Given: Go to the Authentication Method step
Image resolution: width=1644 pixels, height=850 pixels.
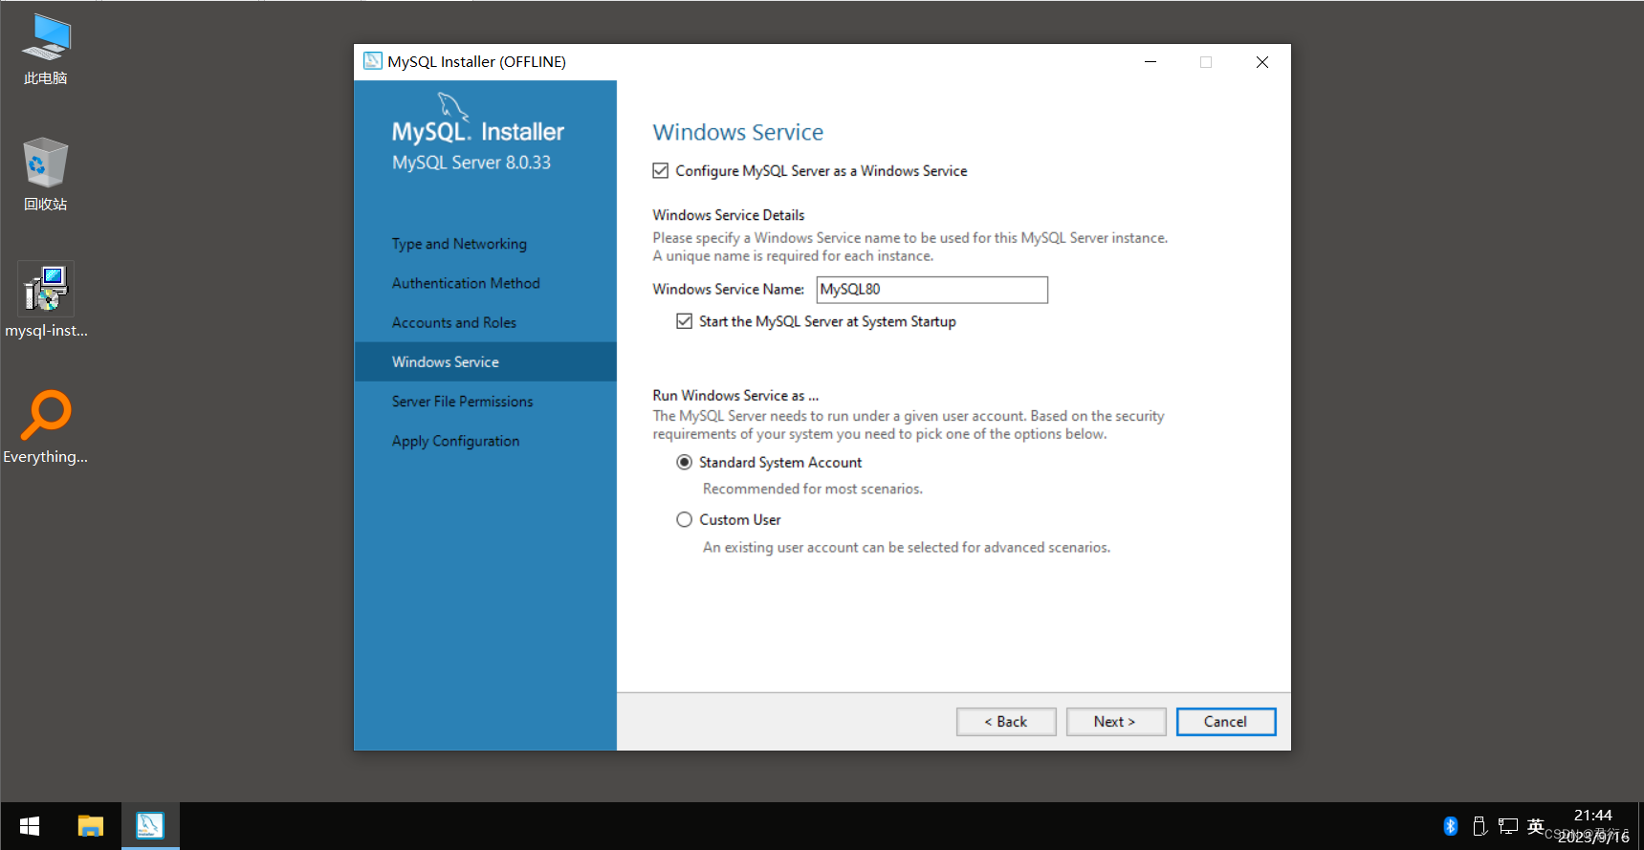Looking at the screenshot, I should tap(466, 283).
